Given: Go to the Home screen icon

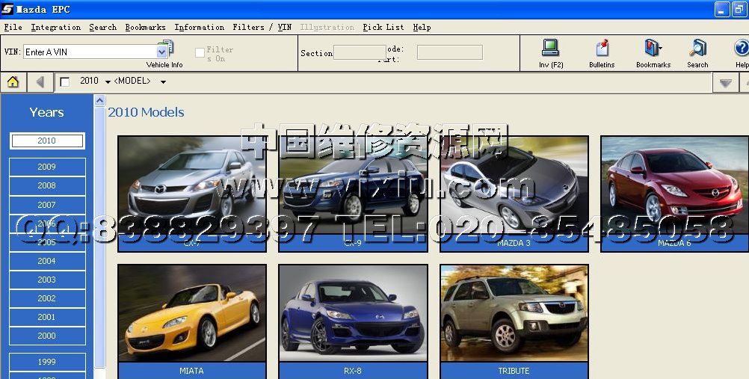Looking at the screenshot, I should point(13,81).
